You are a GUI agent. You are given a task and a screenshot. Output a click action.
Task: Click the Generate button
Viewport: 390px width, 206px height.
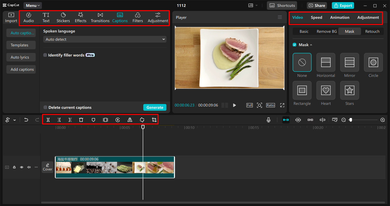(155, 107)
